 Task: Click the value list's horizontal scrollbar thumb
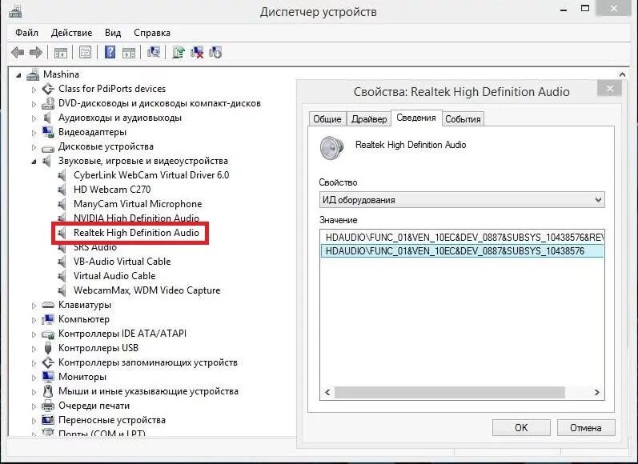point(450,393)
